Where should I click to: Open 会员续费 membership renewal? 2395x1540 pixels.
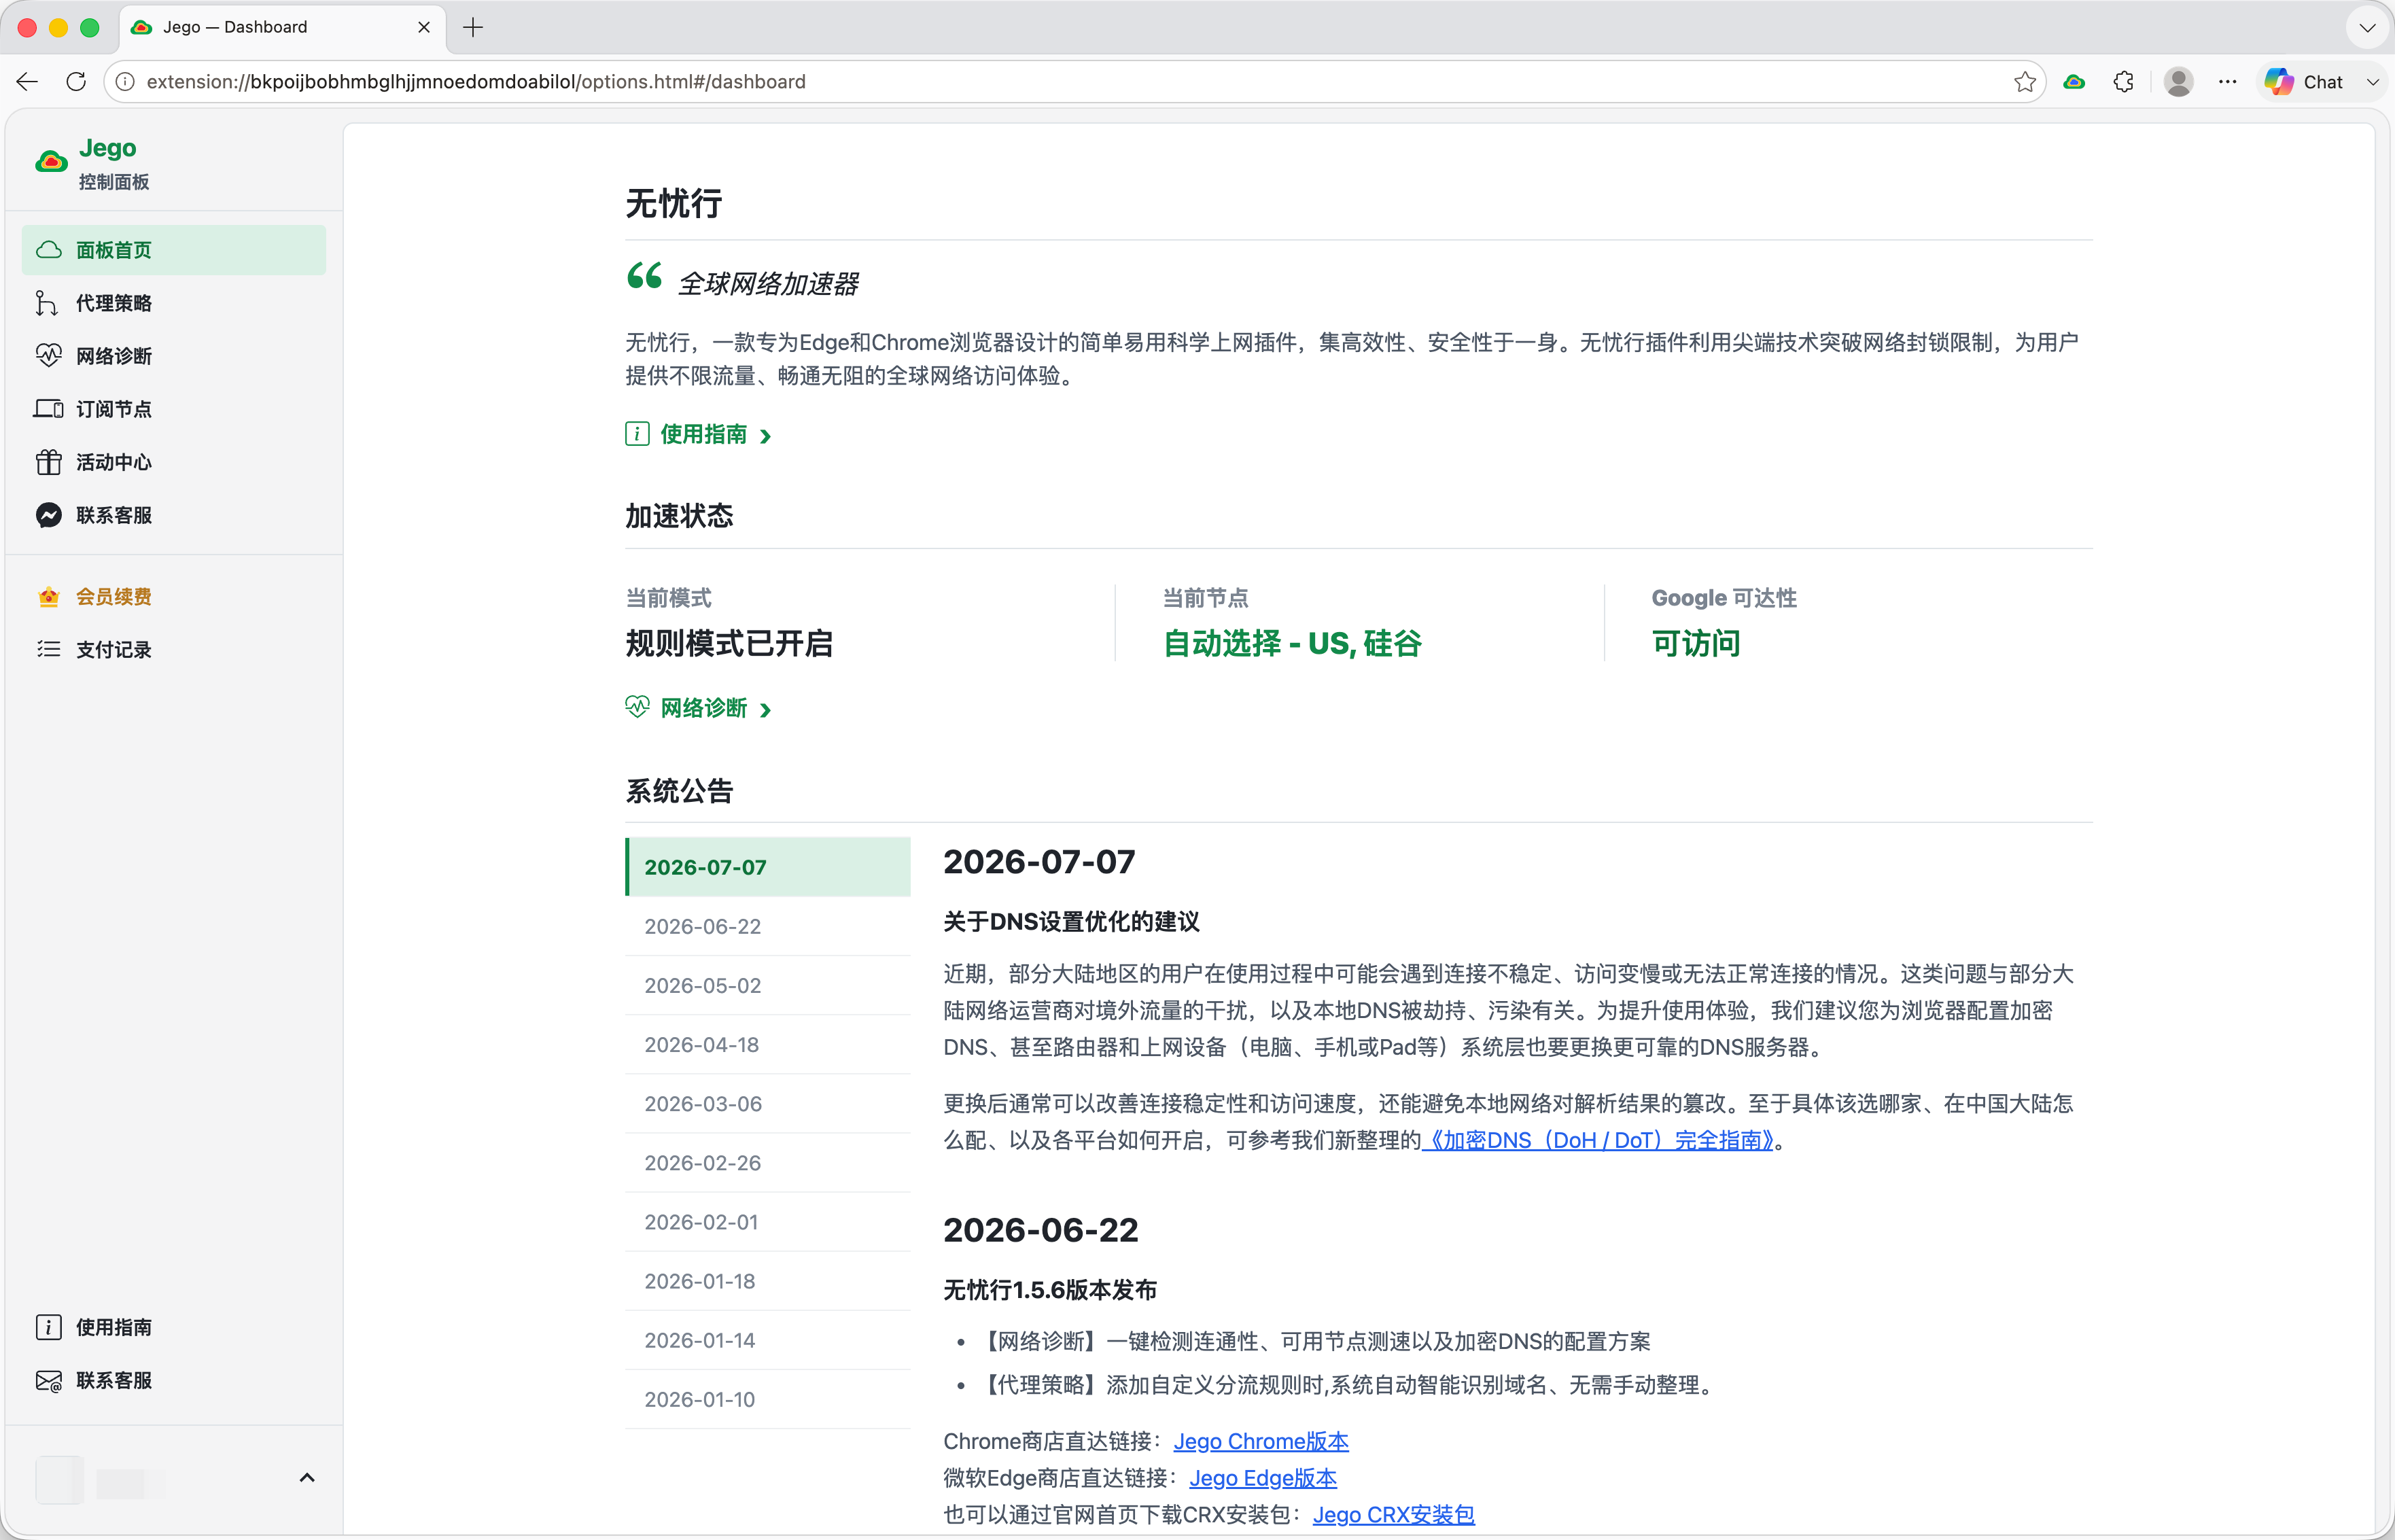pyautogui.click(x=174, y=597)
